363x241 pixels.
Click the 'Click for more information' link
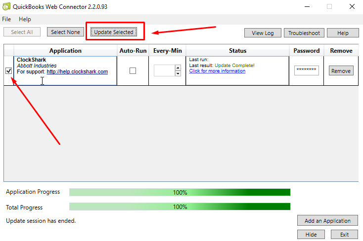pyautogui.click(x=217, y=71)
